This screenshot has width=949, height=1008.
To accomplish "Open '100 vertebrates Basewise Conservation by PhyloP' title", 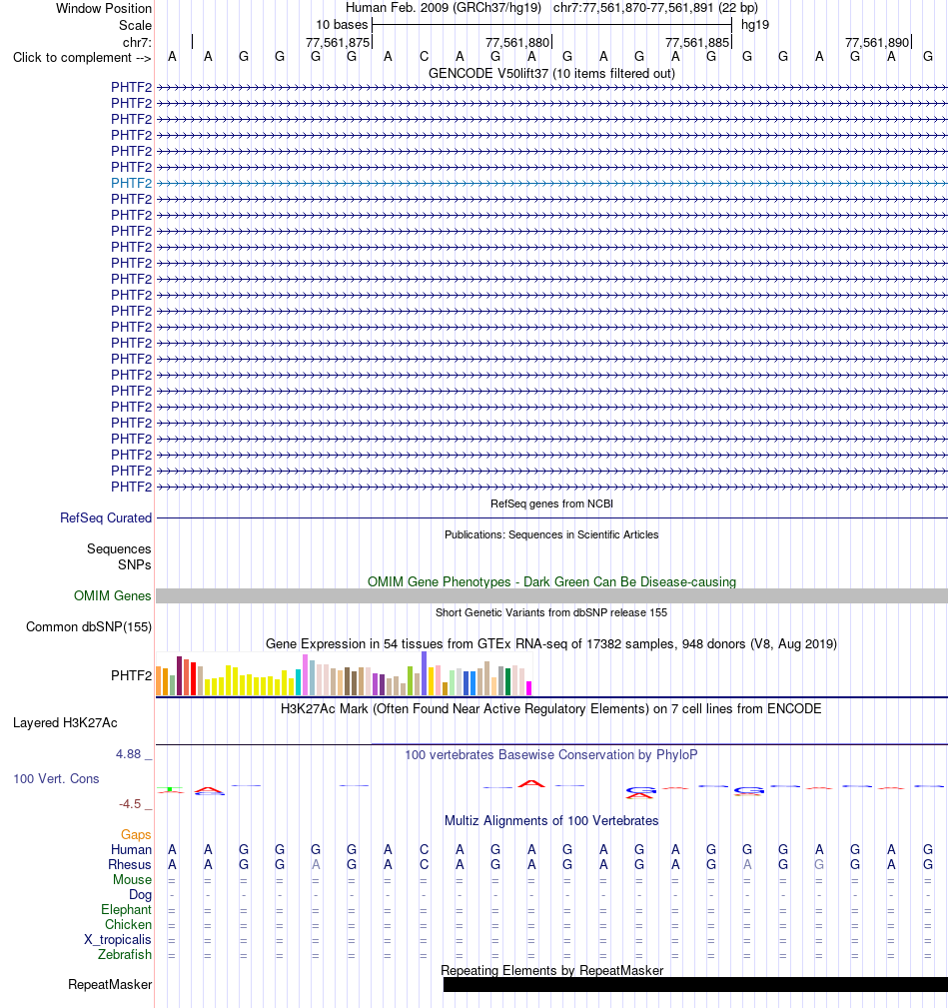I will (551, 754).
